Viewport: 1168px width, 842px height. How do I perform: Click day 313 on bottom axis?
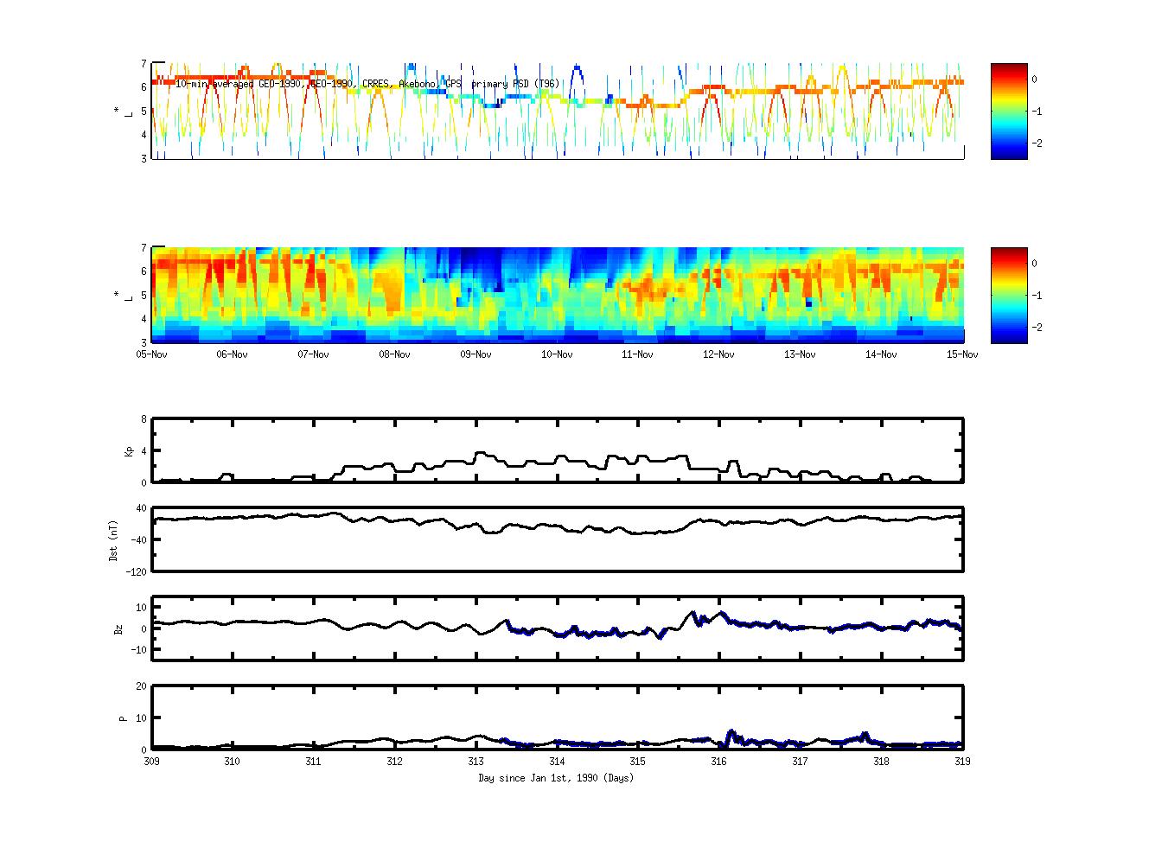point(475,762)
